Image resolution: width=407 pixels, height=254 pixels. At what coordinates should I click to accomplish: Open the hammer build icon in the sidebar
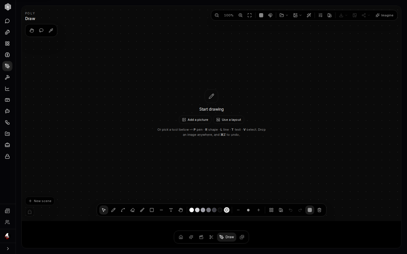point(7,78)
